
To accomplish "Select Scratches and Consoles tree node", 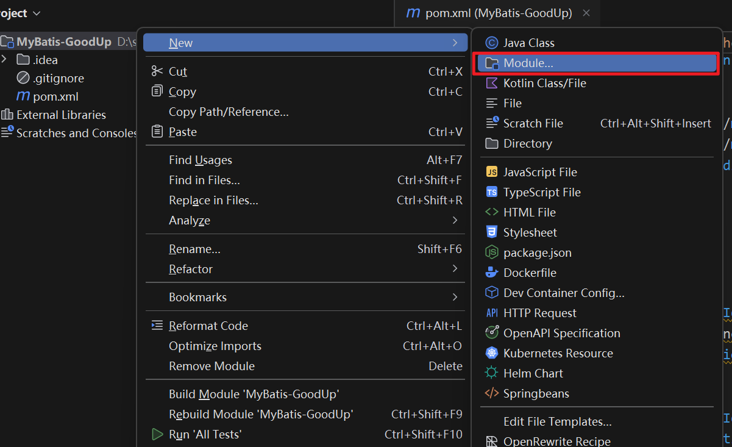I will [x=77, y=133].
